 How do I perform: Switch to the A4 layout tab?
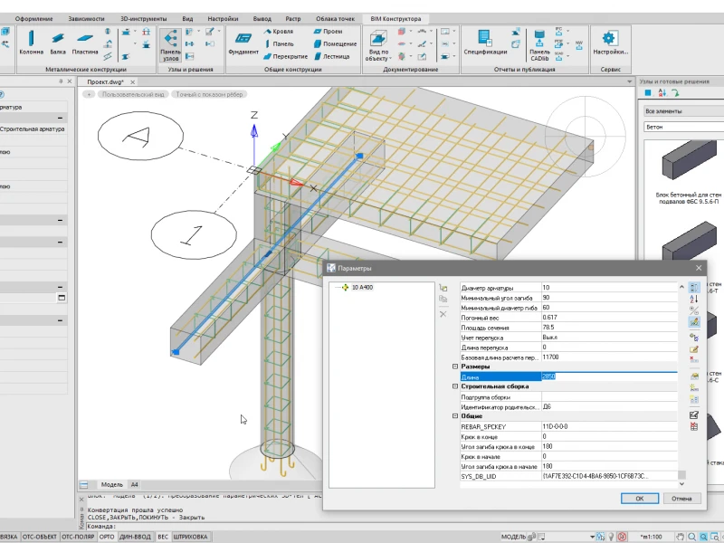tap(134, 485)
